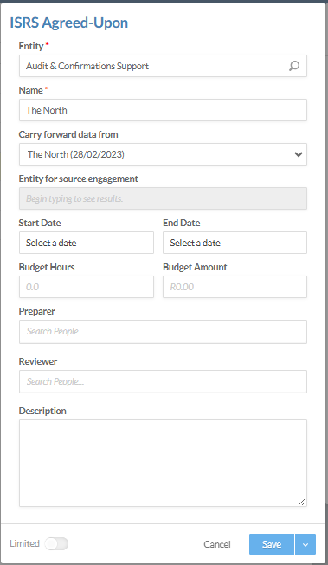Click the Name field containing The North
The width and height of the screenshot is (328, 565).
[163, 110]
